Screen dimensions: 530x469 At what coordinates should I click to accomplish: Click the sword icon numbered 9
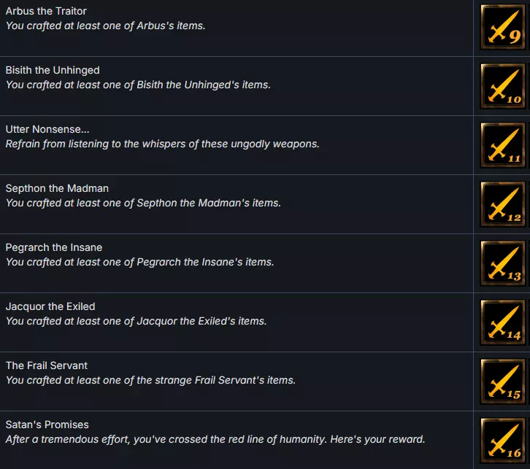click(502, 27)
